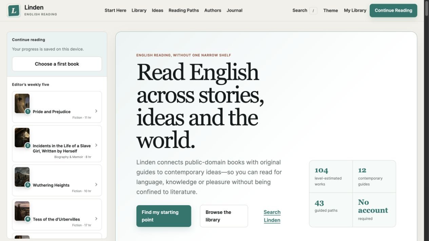The width and height of the screenshot is (429, 241).
Task: Open Wuthering Heights title
Action: (51, 185)
